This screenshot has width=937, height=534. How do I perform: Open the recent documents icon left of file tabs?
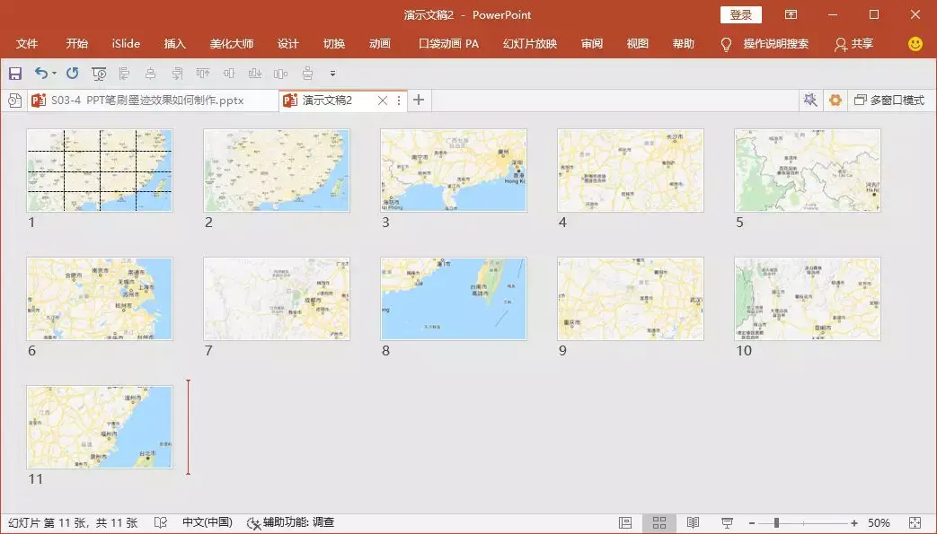click(x=14, y=101)
